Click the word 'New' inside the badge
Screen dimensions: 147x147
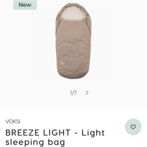(x=25, y=5)
